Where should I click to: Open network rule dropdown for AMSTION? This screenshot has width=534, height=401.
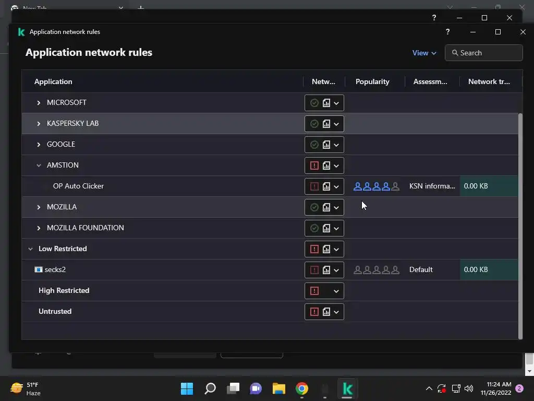(336, 166)
